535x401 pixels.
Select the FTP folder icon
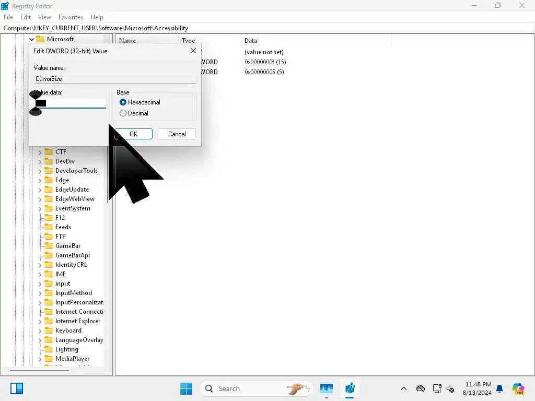(49, 237)
